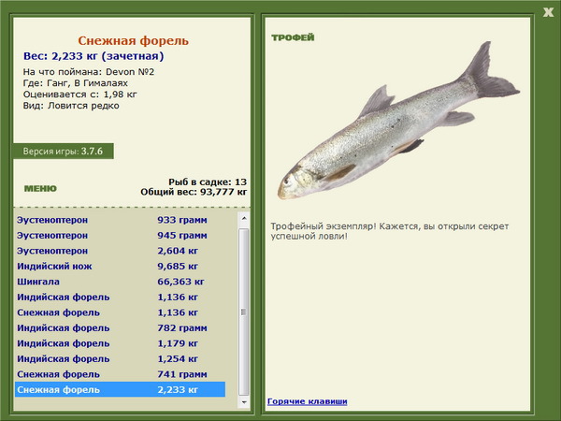The image size is (561, 421).
Task: Click the trophy fish image
Action: click(x=398, y=121)
